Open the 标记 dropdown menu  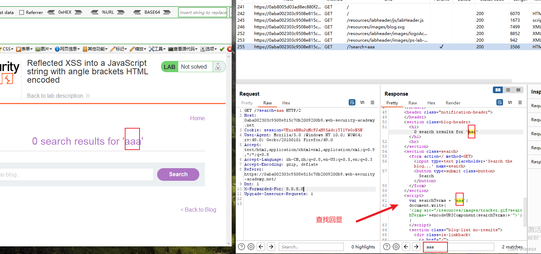pos(119,49)
